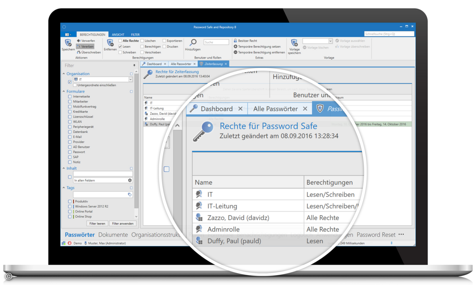Screen dimensions: 475x285
Task: Click the tag icon in the Tags field
Action: click(x=130, y=194)
